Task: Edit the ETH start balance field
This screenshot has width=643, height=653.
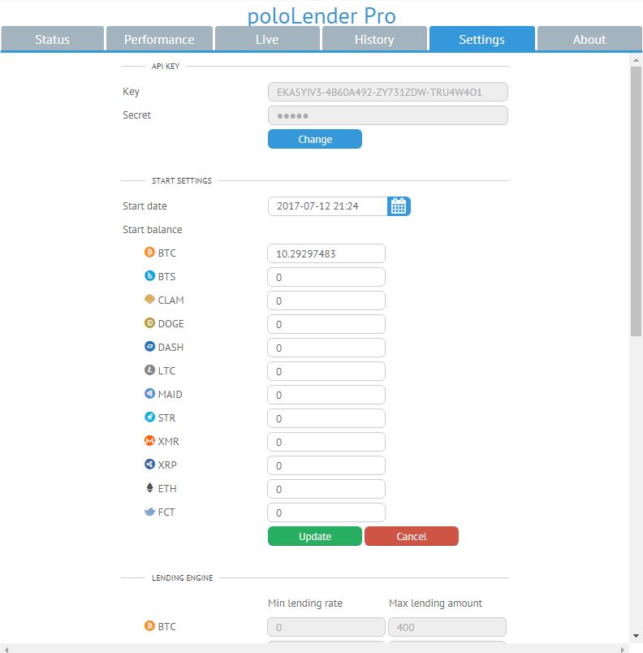Action: [x=326, y=489]
